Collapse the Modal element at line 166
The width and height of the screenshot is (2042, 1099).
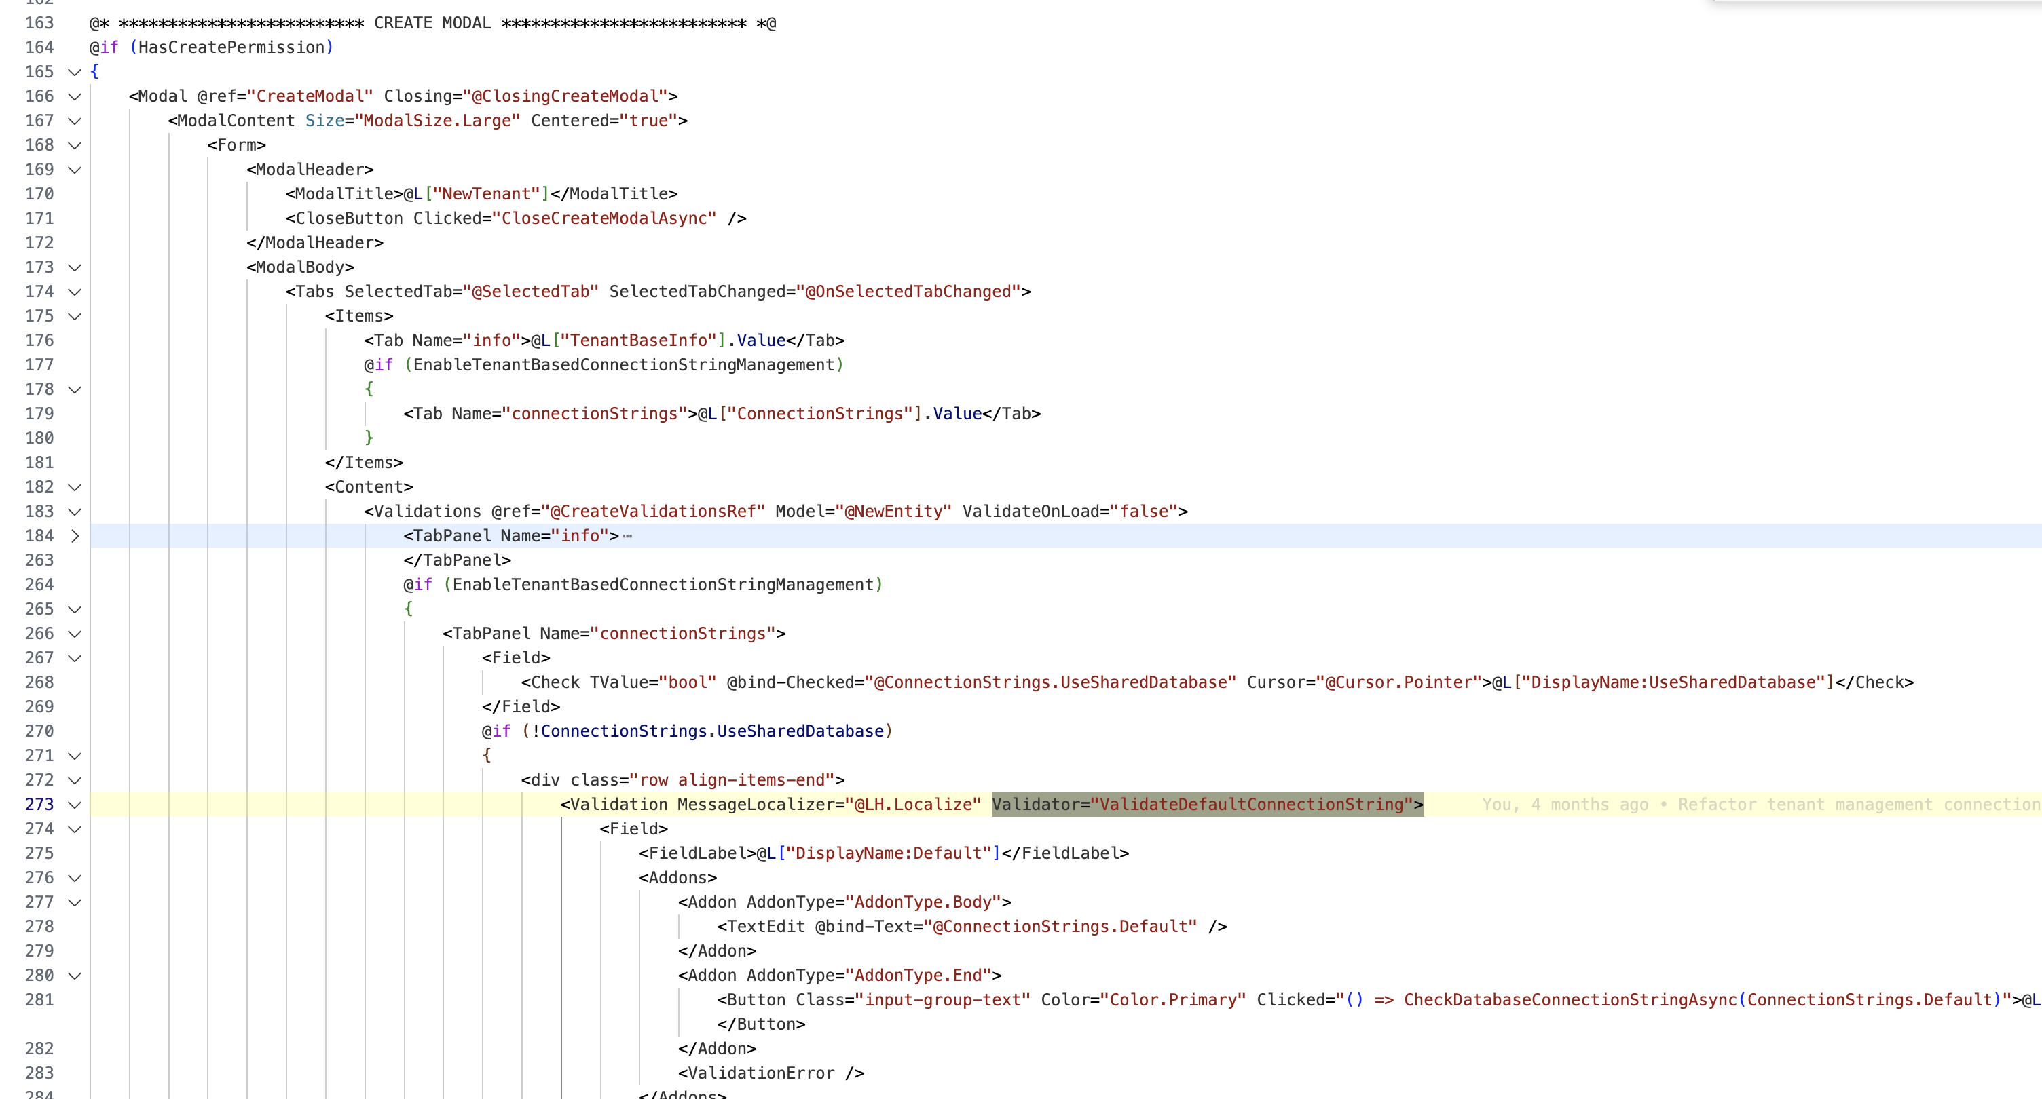[75, 96]
